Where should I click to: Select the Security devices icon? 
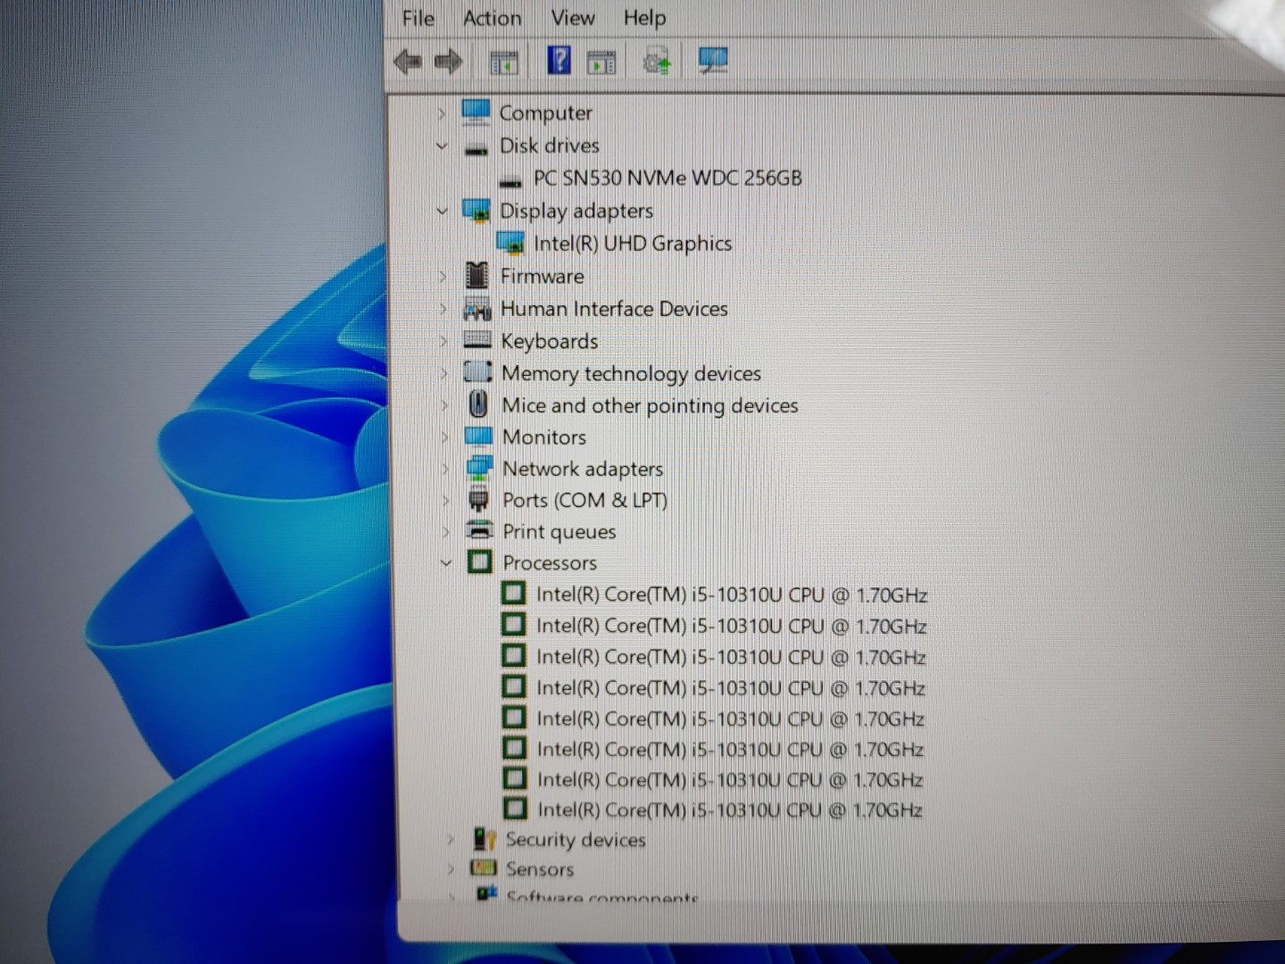point(485,838)
